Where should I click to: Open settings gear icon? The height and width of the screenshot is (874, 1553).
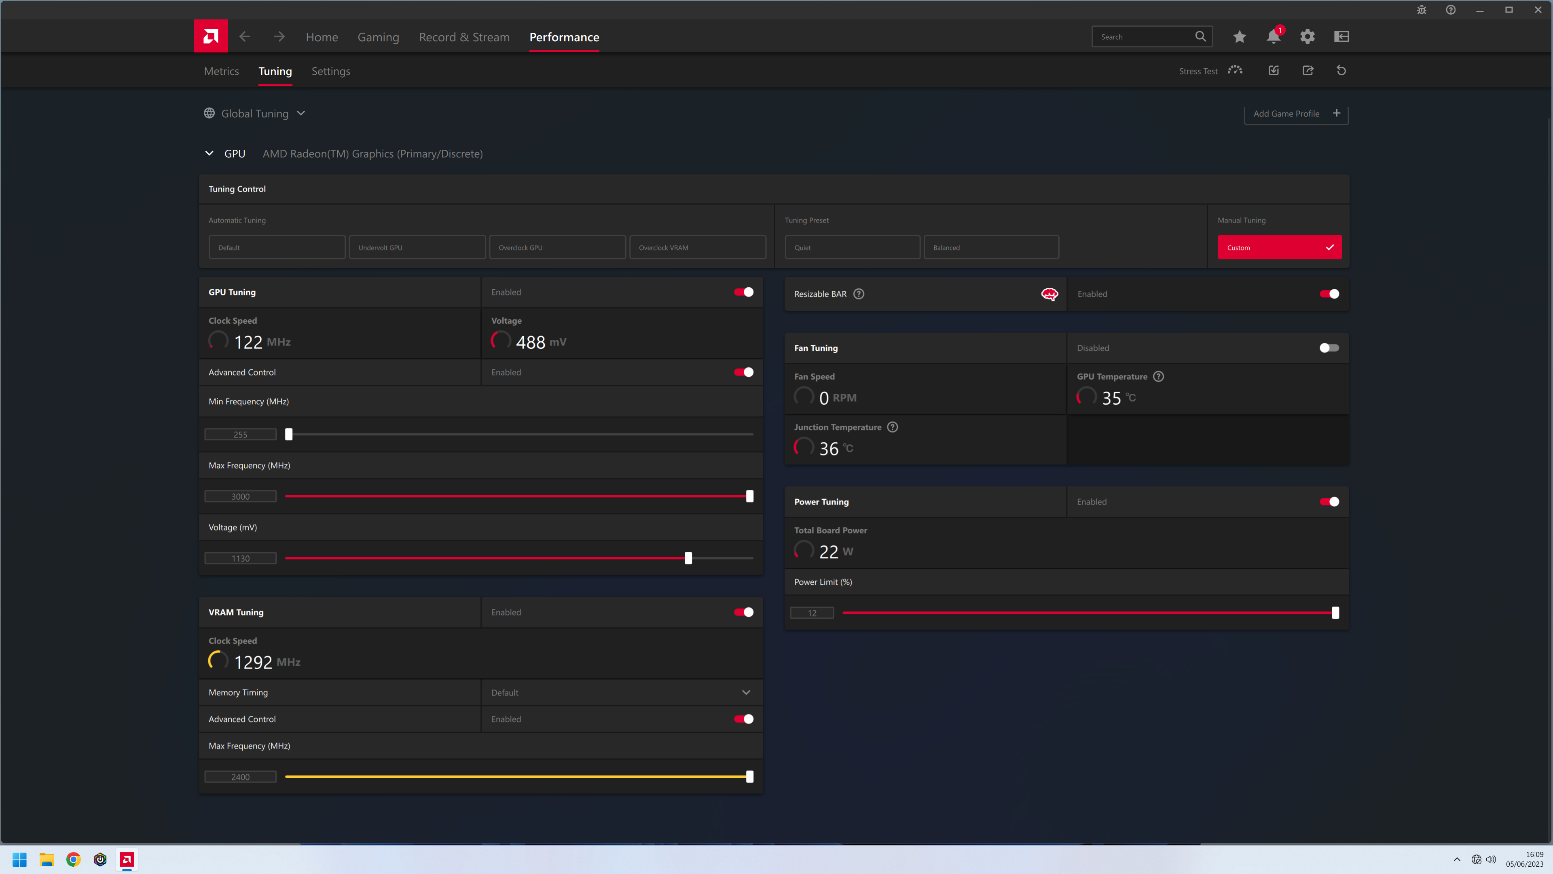[x=1307, y=37]
